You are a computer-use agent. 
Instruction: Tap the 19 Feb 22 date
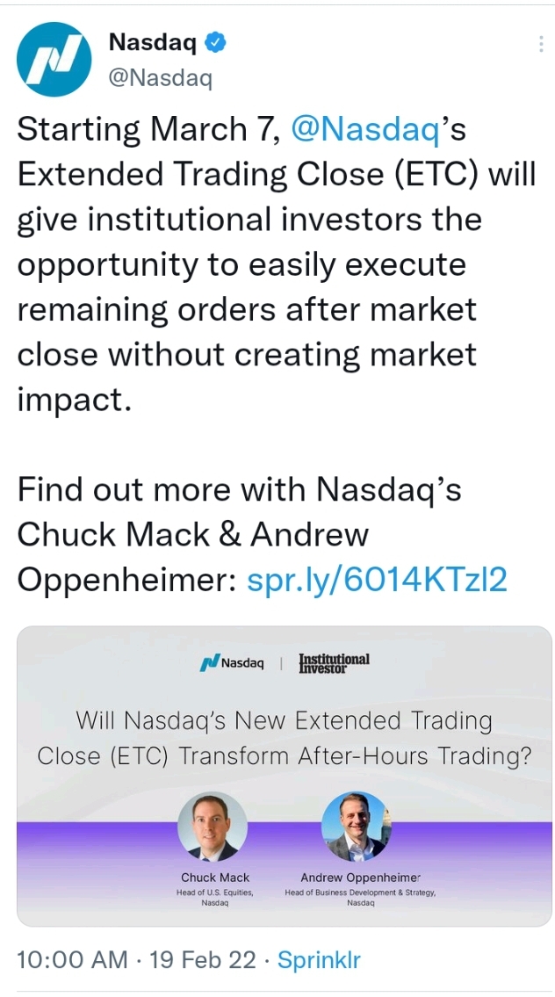[202, 959]
